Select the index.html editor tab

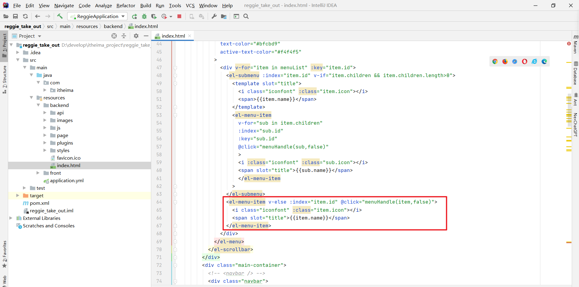173,36
